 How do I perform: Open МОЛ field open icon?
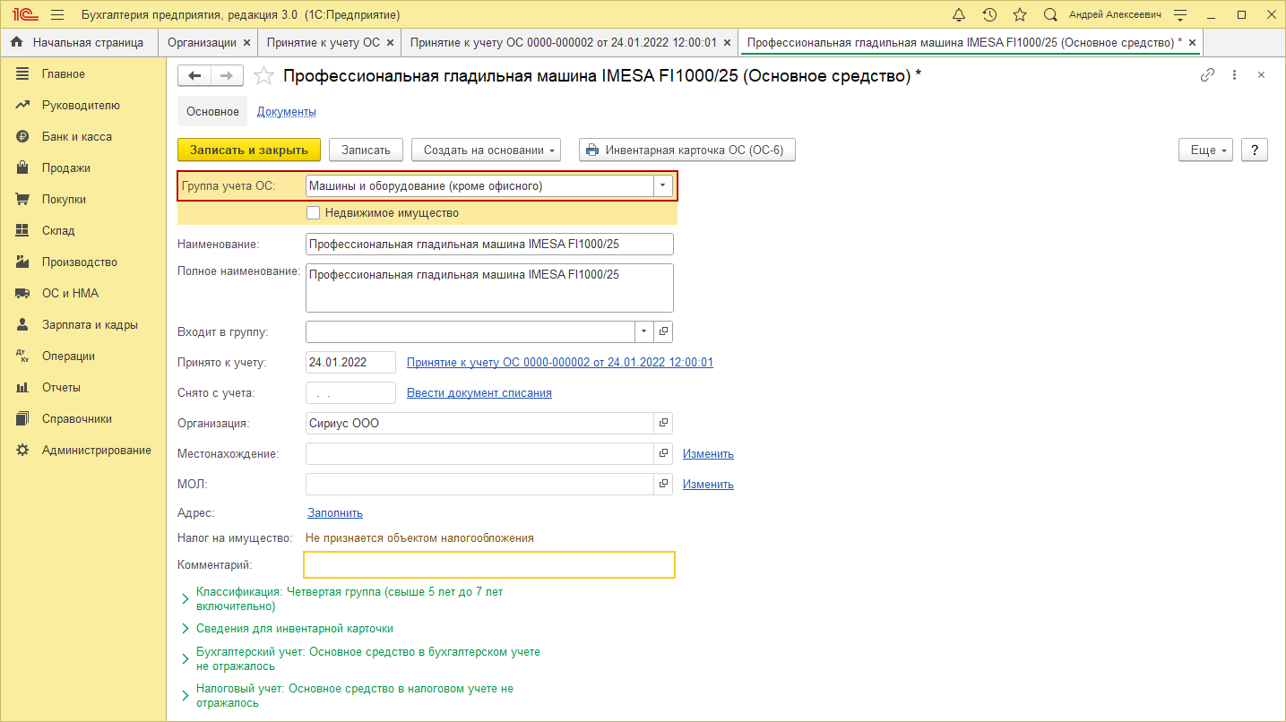[x=664, y=484]
